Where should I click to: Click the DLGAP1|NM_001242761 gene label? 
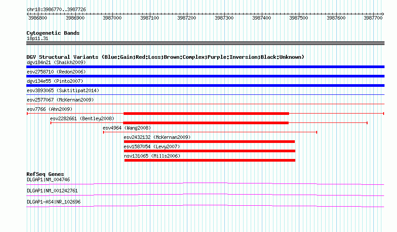pos(52,191)
